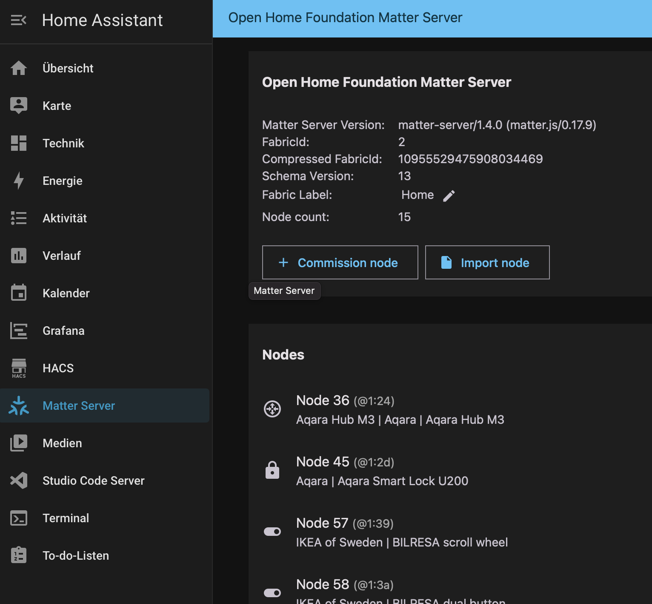652x604 pixels.
Task: Click the Nodes section heading
Action: (x=283, y=355)
